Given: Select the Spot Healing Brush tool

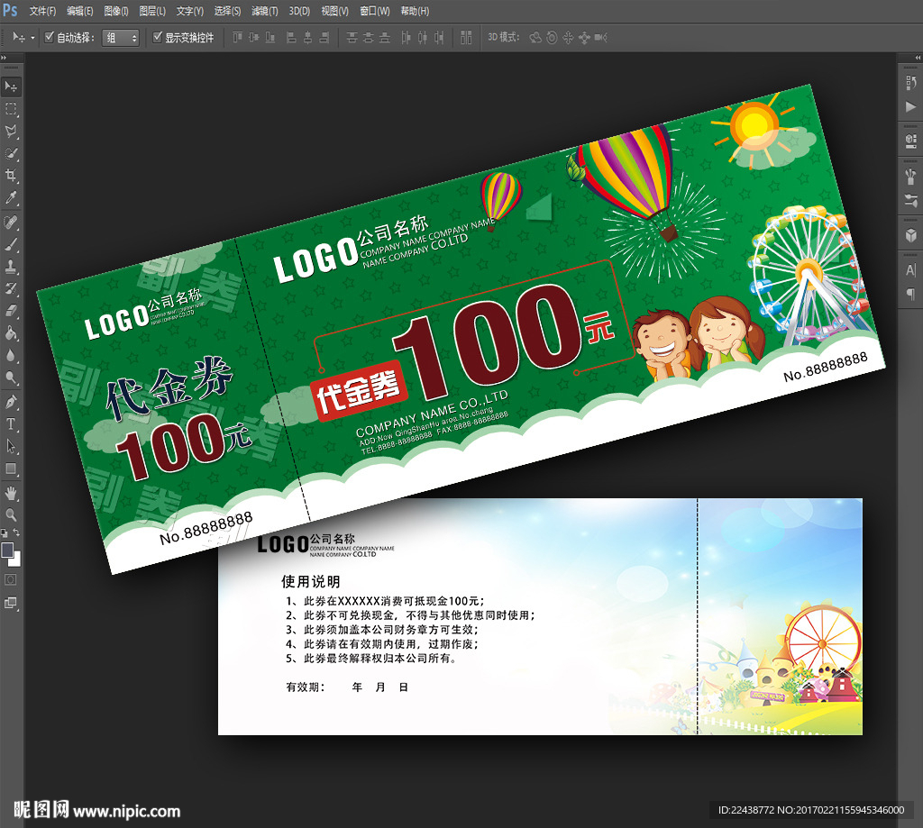Looking at the screenshot, I should click(x=11, y=223).
